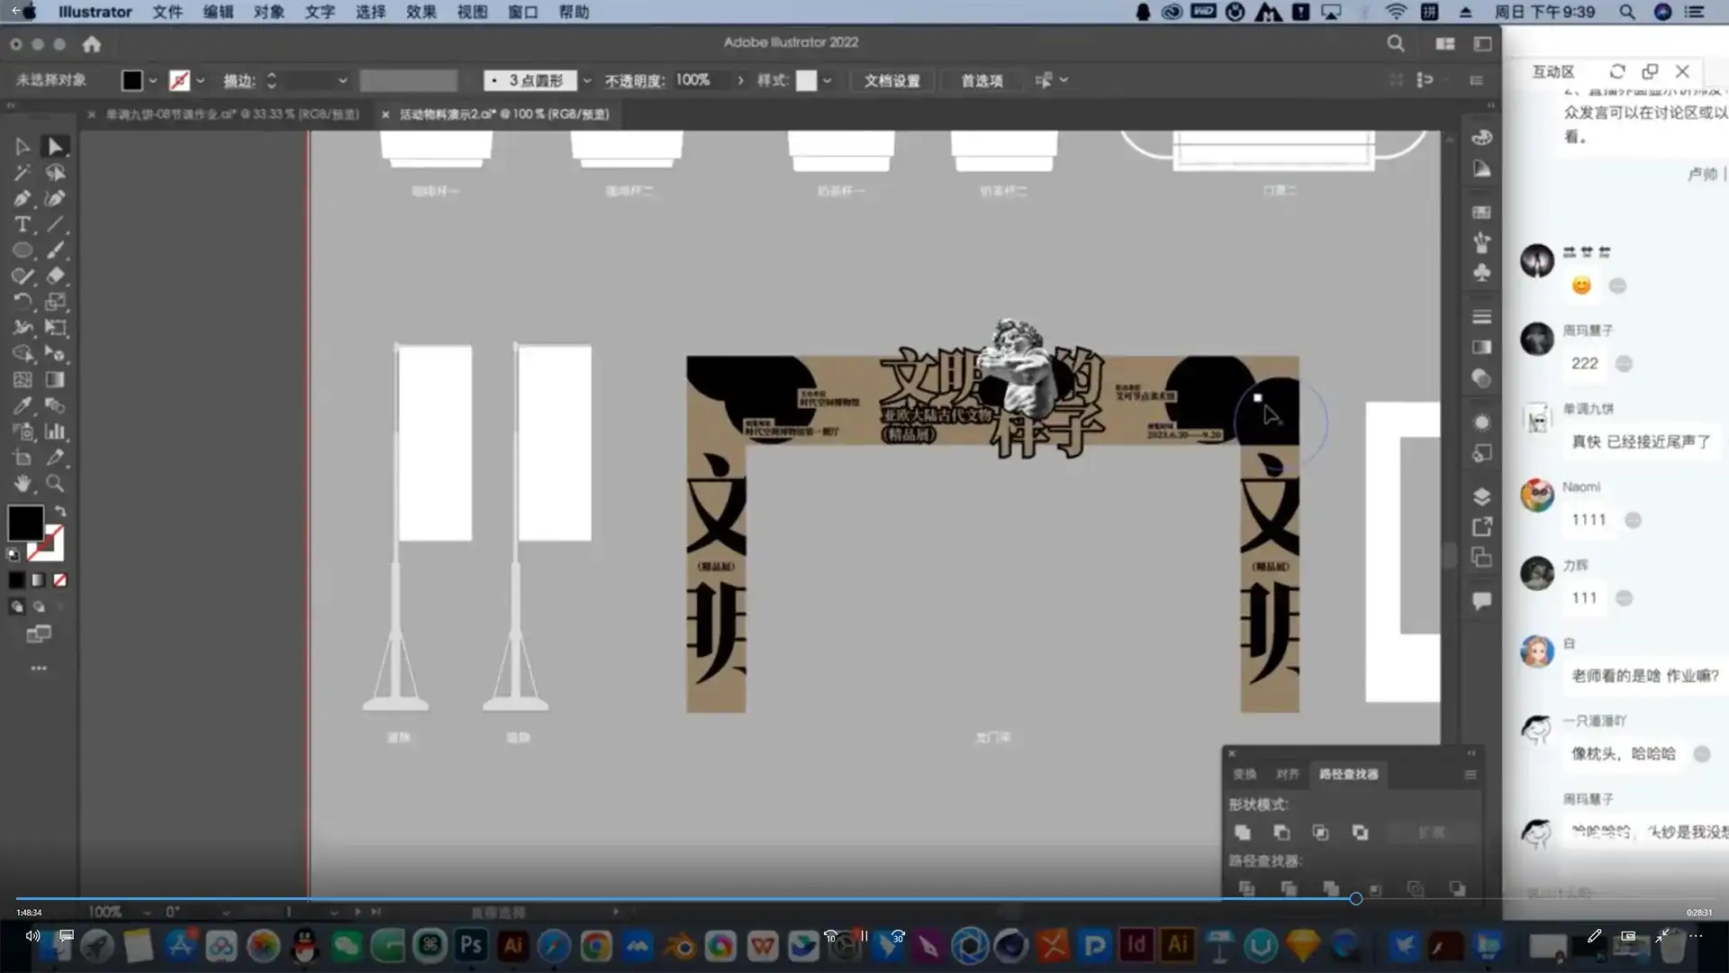Click the Unite shape mode icon
The image size is (1729, 973).
(x=1243, y=832)
